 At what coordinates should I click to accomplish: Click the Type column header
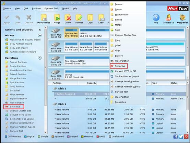coord(161,83)
